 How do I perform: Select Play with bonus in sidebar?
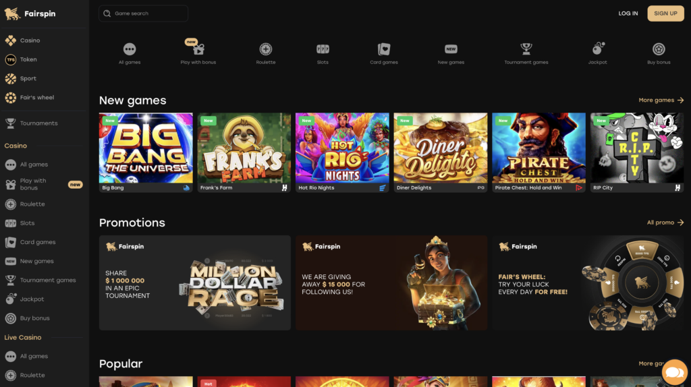[x=44, y=185]
